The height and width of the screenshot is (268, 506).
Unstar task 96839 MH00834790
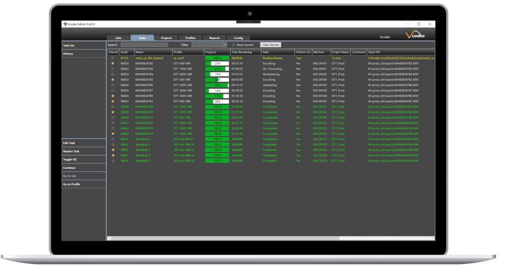pyautogui.click(x=113, y=112)
